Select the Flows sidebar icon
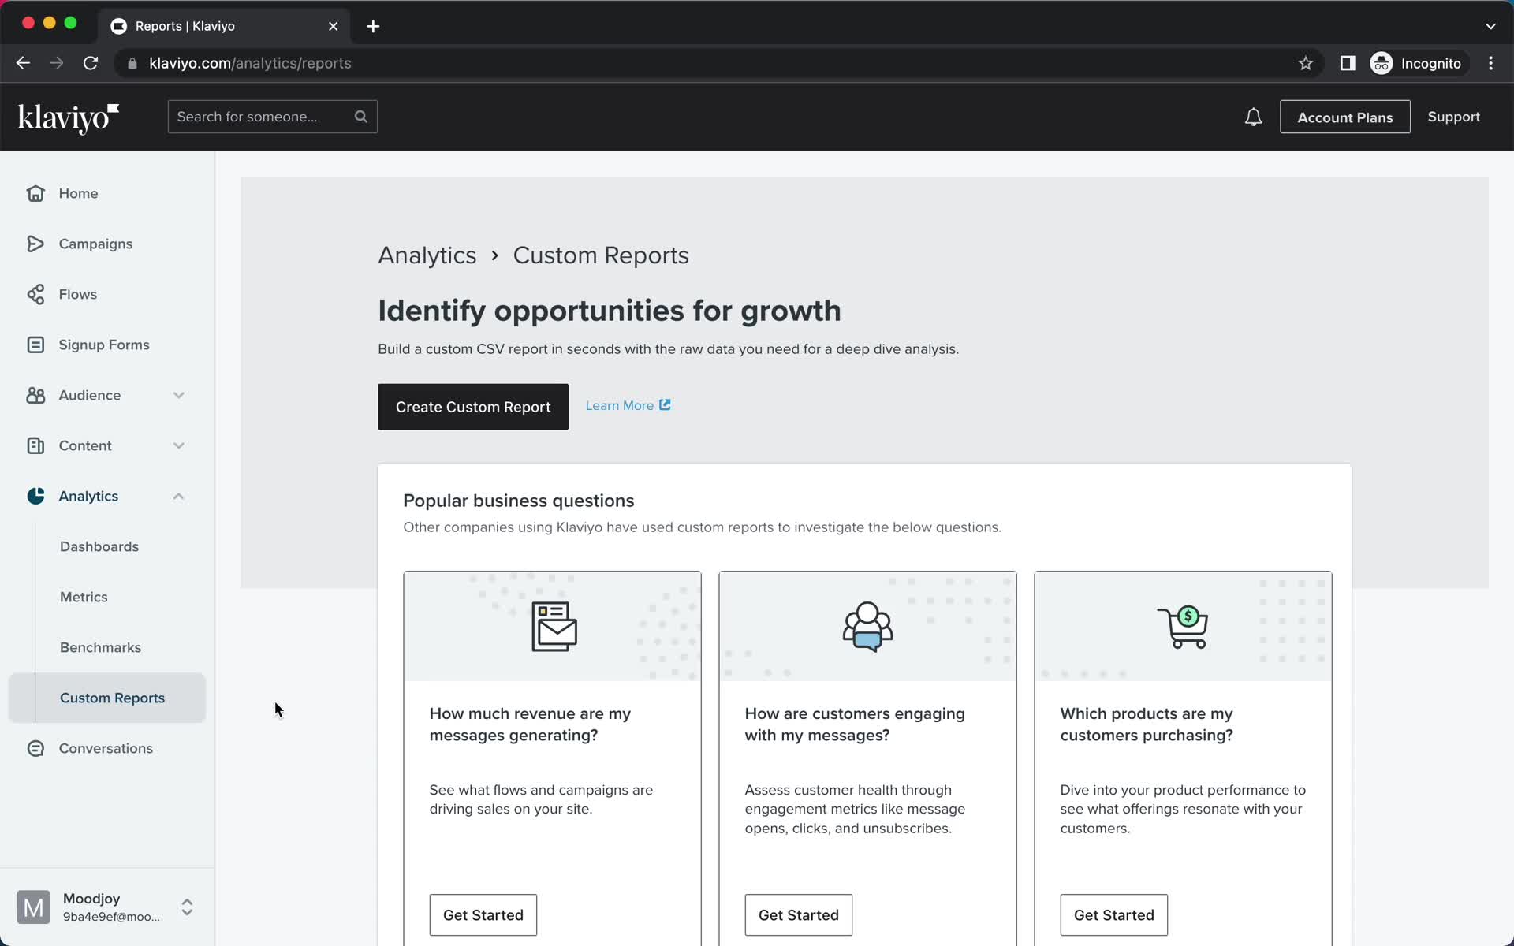Screen dimensions: 1514x946 click(36, 293)
